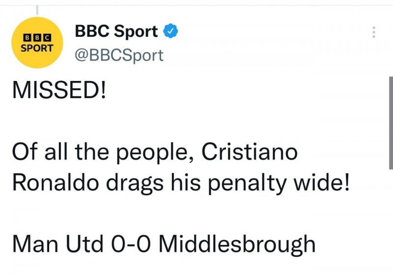Click the blue verified badge
This screenshot has width=393, height=276.
(169, 32)
